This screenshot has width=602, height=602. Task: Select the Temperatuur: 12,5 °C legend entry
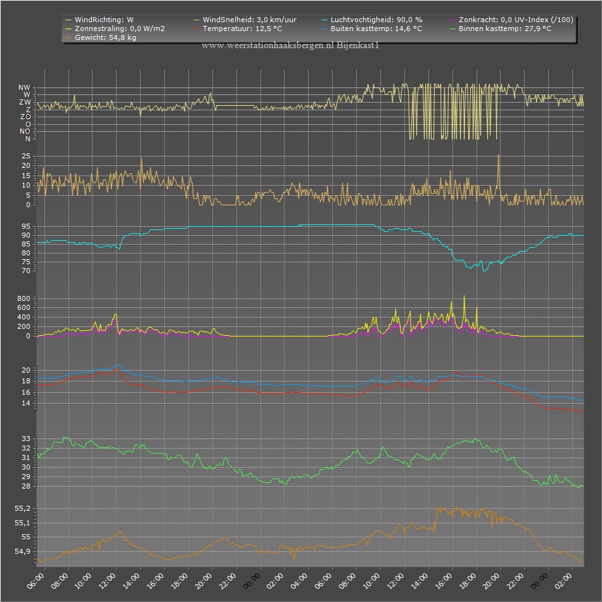click(238, 29)
